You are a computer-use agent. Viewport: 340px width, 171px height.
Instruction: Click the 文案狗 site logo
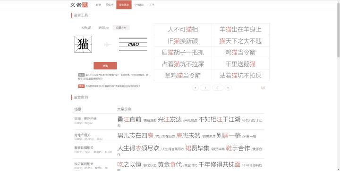[79, 5]
